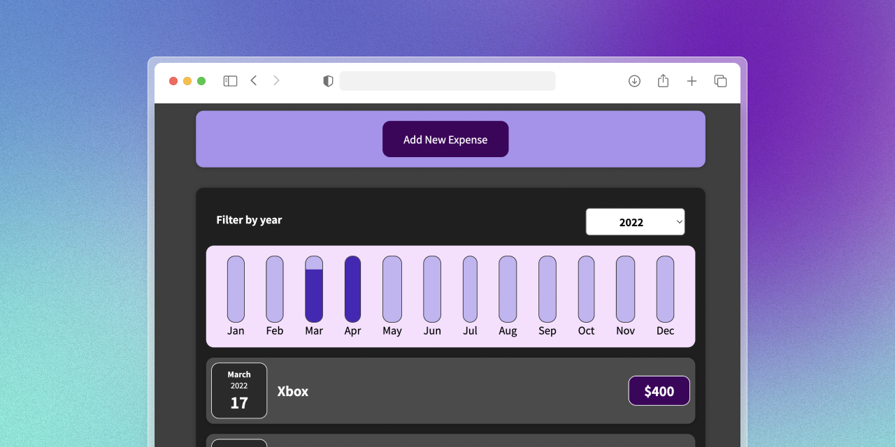Open the tab overview icon
The image size is (895, 447).
tap(720, 80)
